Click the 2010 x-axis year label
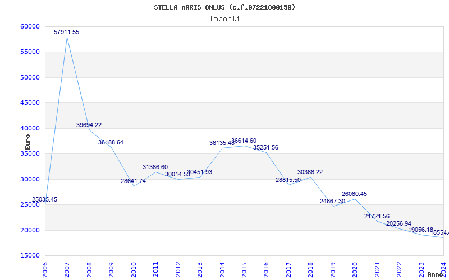Viewport: 449px width, 280px height. (x=133, y=269)
